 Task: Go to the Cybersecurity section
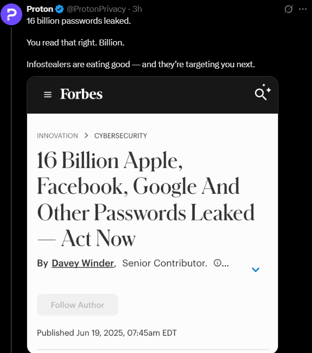(120, 136)
